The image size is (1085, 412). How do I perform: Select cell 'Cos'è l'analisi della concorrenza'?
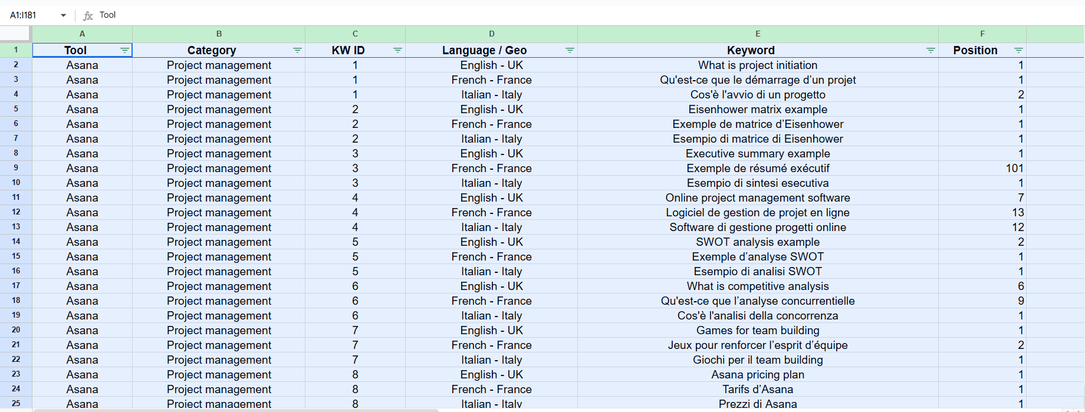coord(758,315)
